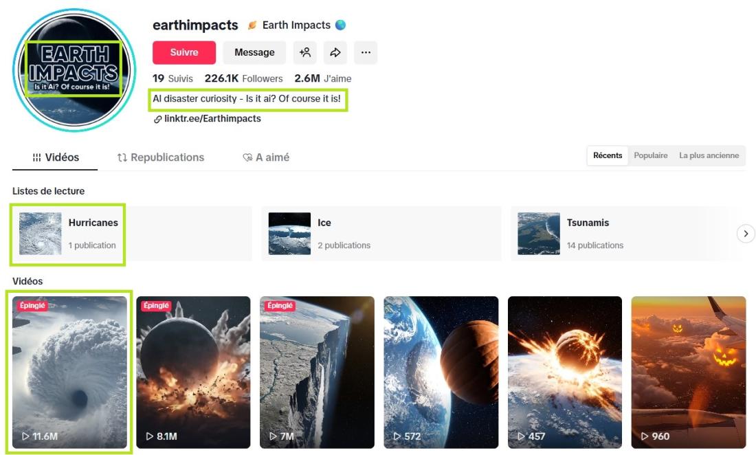Open the A aimé tab
This screenshot has width=756, height=455.
266,157
